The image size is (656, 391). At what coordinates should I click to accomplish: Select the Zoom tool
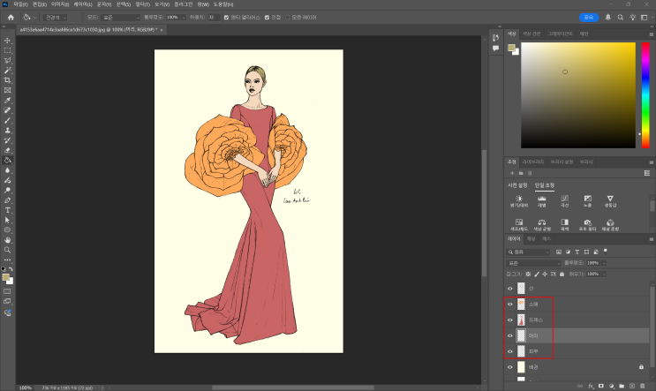(7, 250)
